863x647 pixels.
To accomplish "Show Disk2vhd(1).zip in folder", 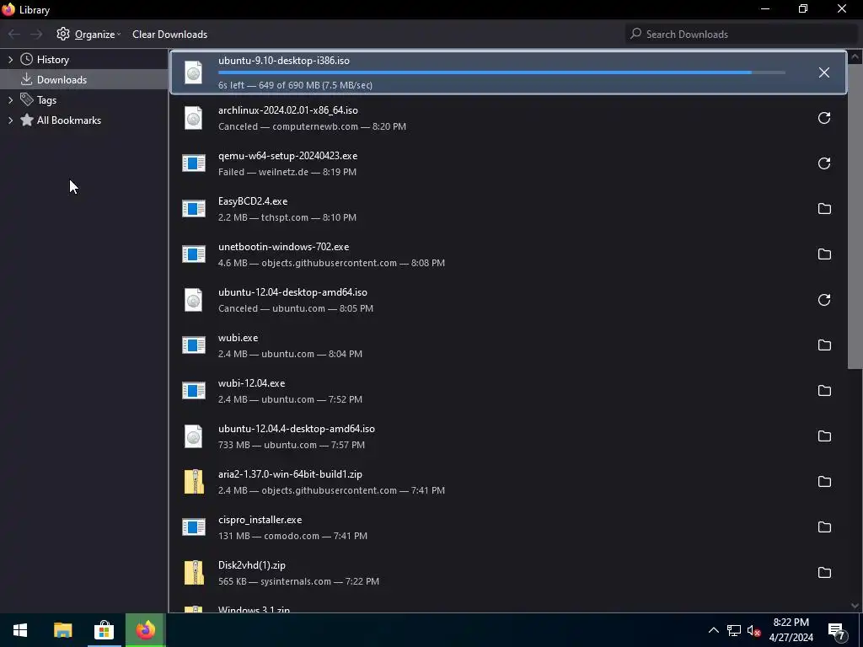I will [823, 573].
